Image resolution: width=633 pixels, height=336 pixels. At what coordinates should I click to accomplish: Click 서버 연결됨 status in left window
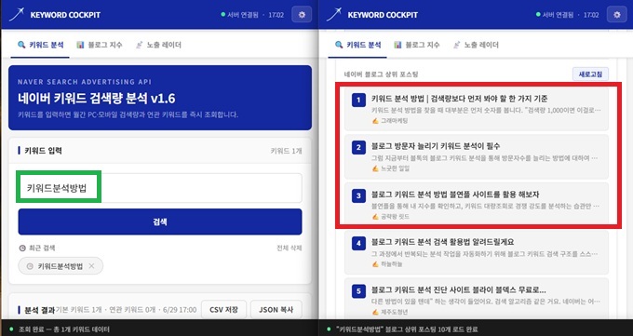(x=240, y=15)
